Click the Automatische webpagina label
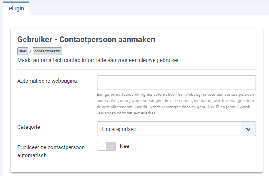 click(x=47, y=81)
